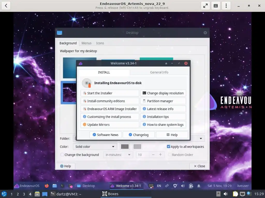265x198 pixels.
Task: Open Latest release info
Action: pyautogui.click(x=163, y=109)
